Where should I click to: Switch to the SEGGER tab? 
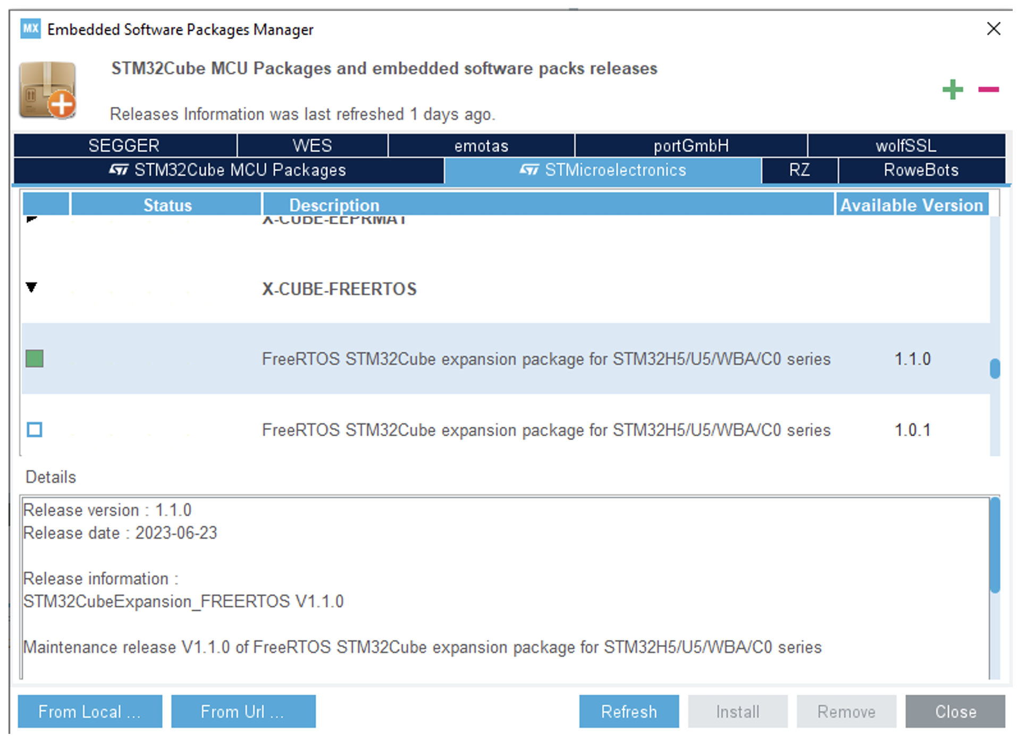(x=124, y=146)
